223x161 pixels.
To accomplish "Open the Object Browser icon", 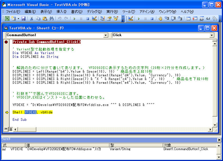I will tap(116, 19).
